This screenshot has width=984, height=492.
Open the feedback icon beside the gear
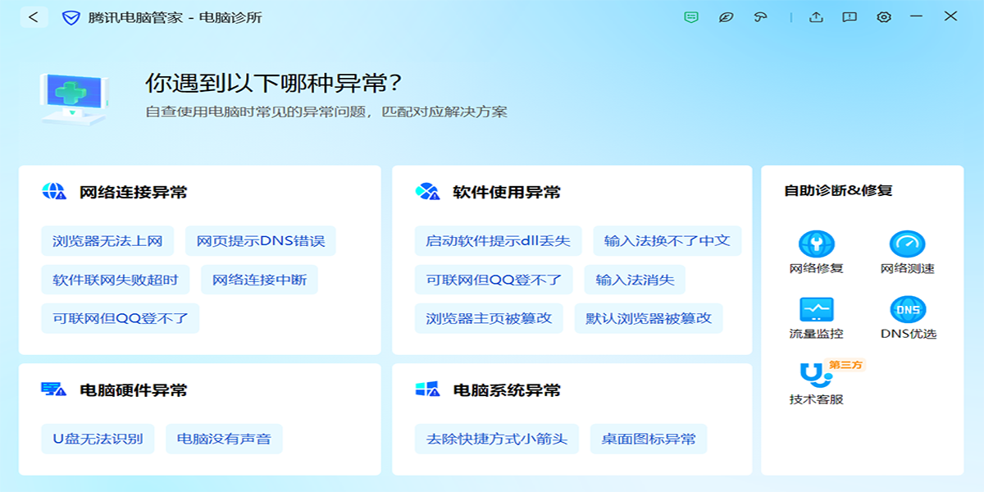pos(850,16)
